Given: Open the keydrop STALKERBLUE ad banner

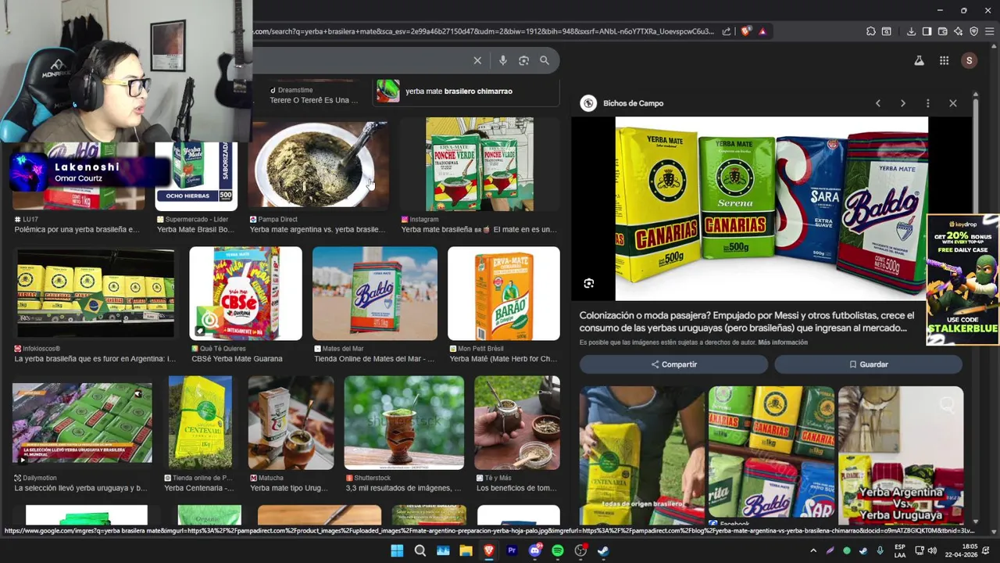Looking at the screenshot, I should 962,279.
